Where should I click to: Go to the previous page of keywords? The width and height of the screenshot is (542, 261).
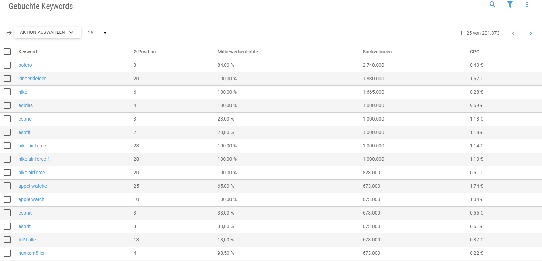pos(513,33)
